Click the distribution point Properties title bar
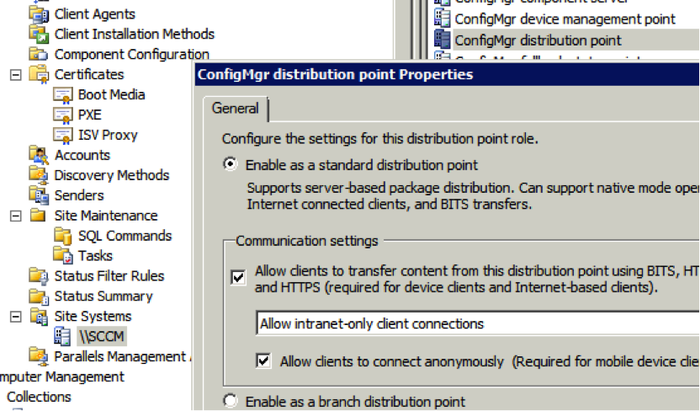 [x=448, y=74]
